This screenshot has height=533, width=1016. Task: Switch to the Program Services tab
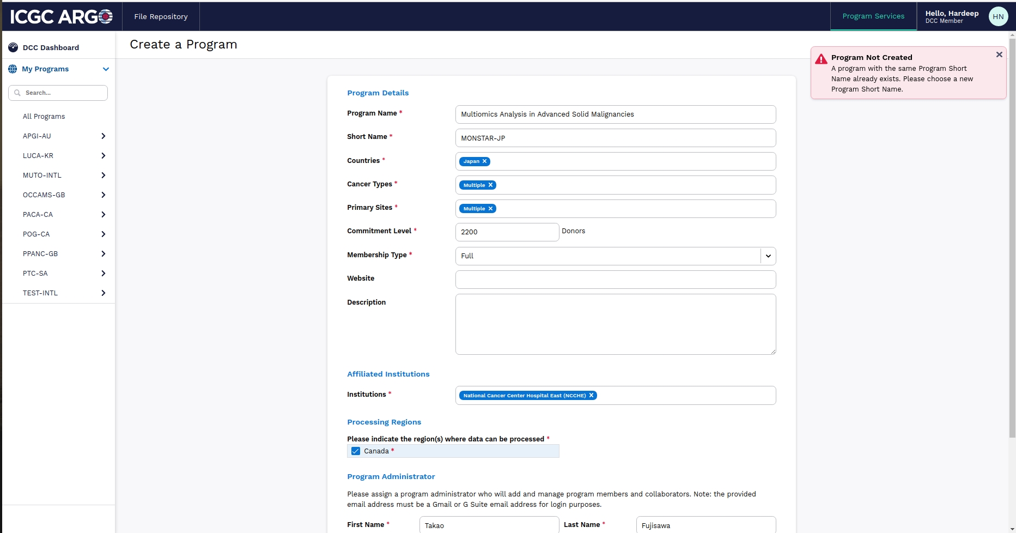tap(873, 16)
